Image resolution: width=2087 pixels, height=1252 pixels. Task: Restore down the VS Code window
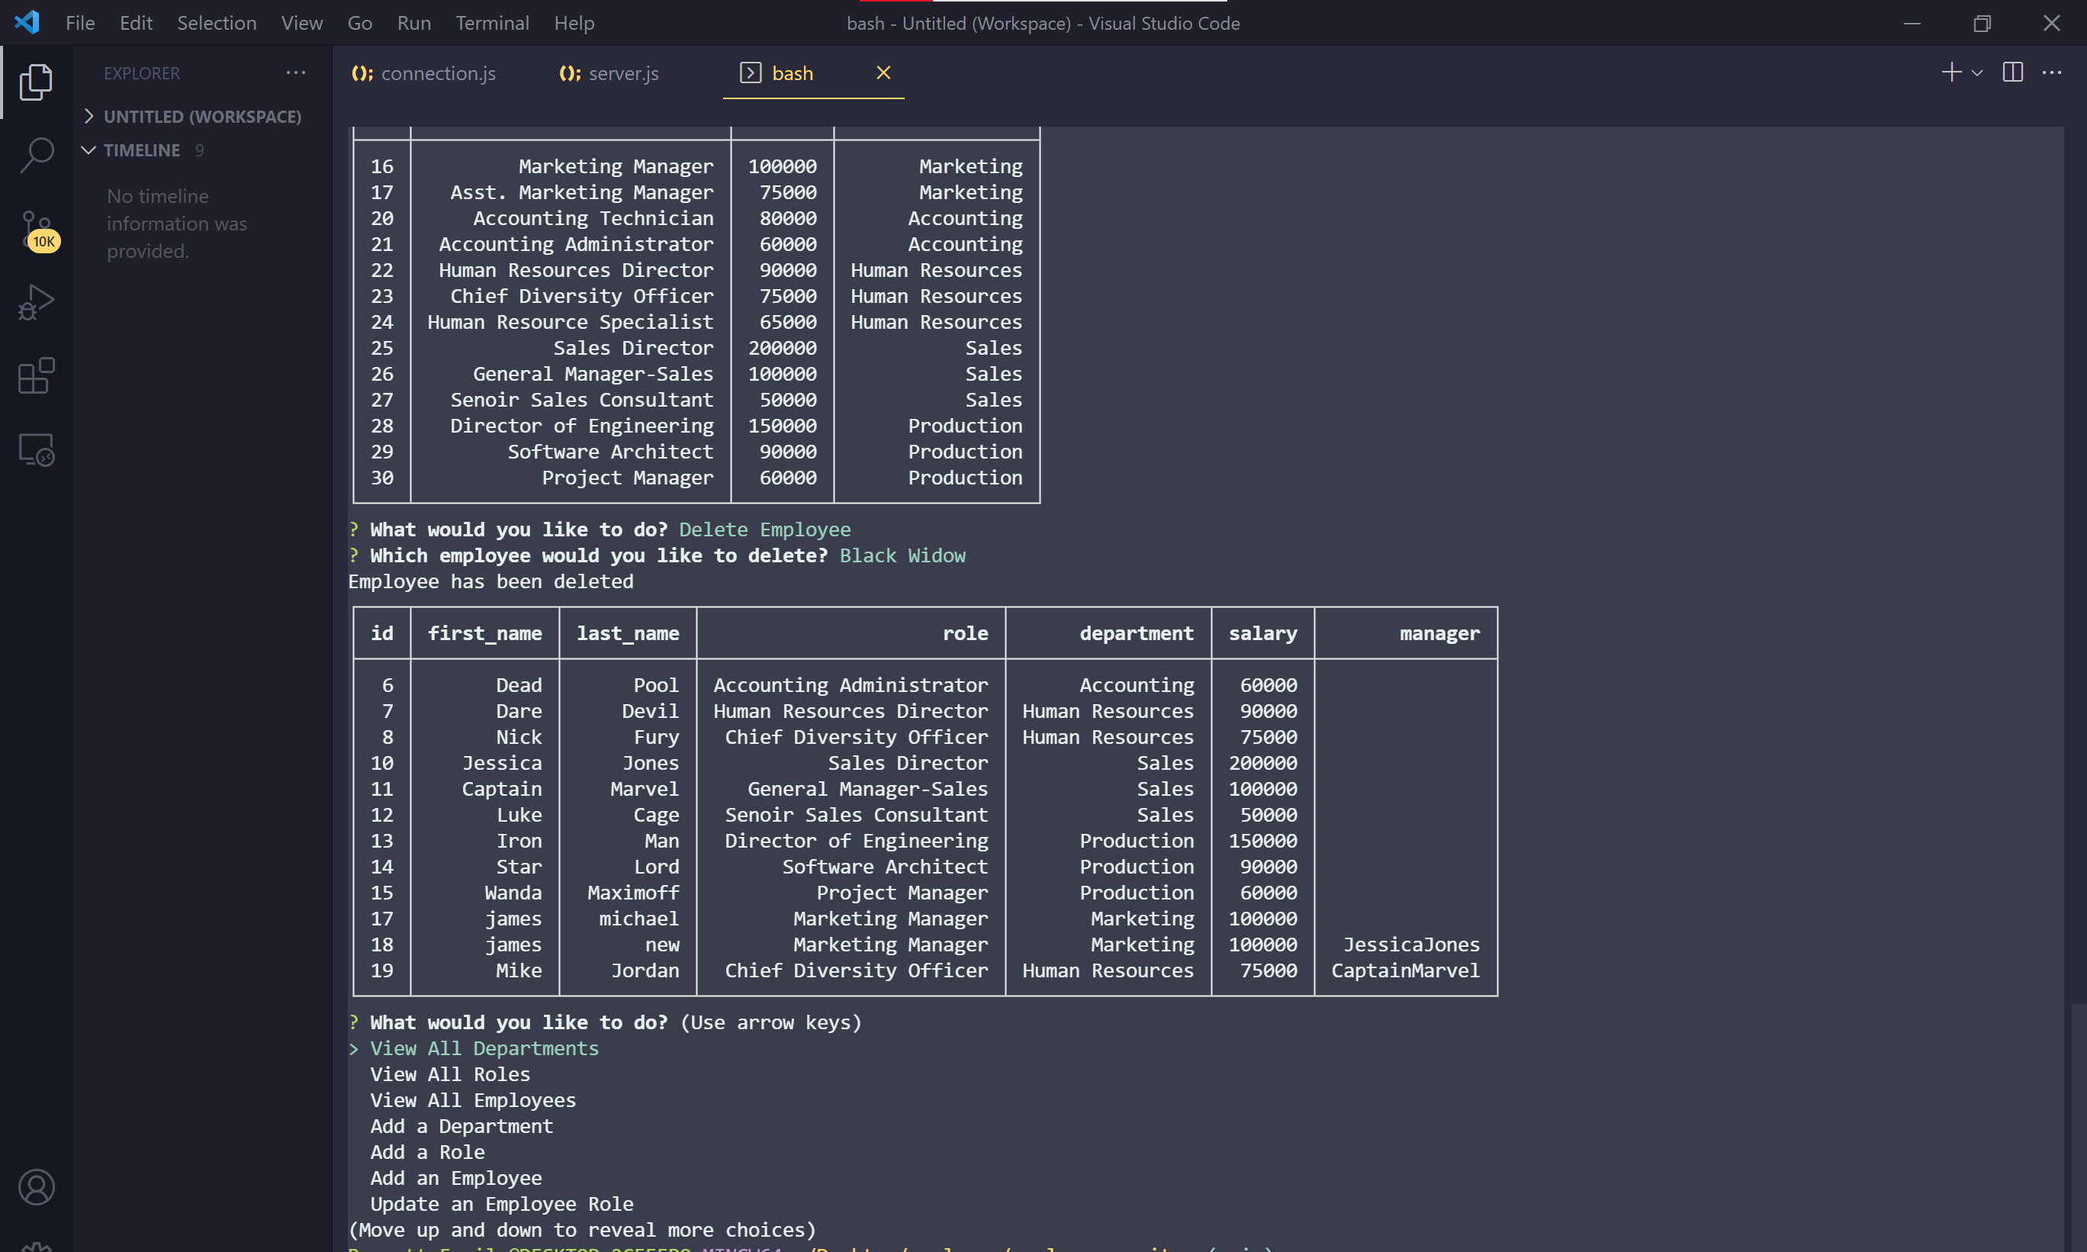(1982, 23)
